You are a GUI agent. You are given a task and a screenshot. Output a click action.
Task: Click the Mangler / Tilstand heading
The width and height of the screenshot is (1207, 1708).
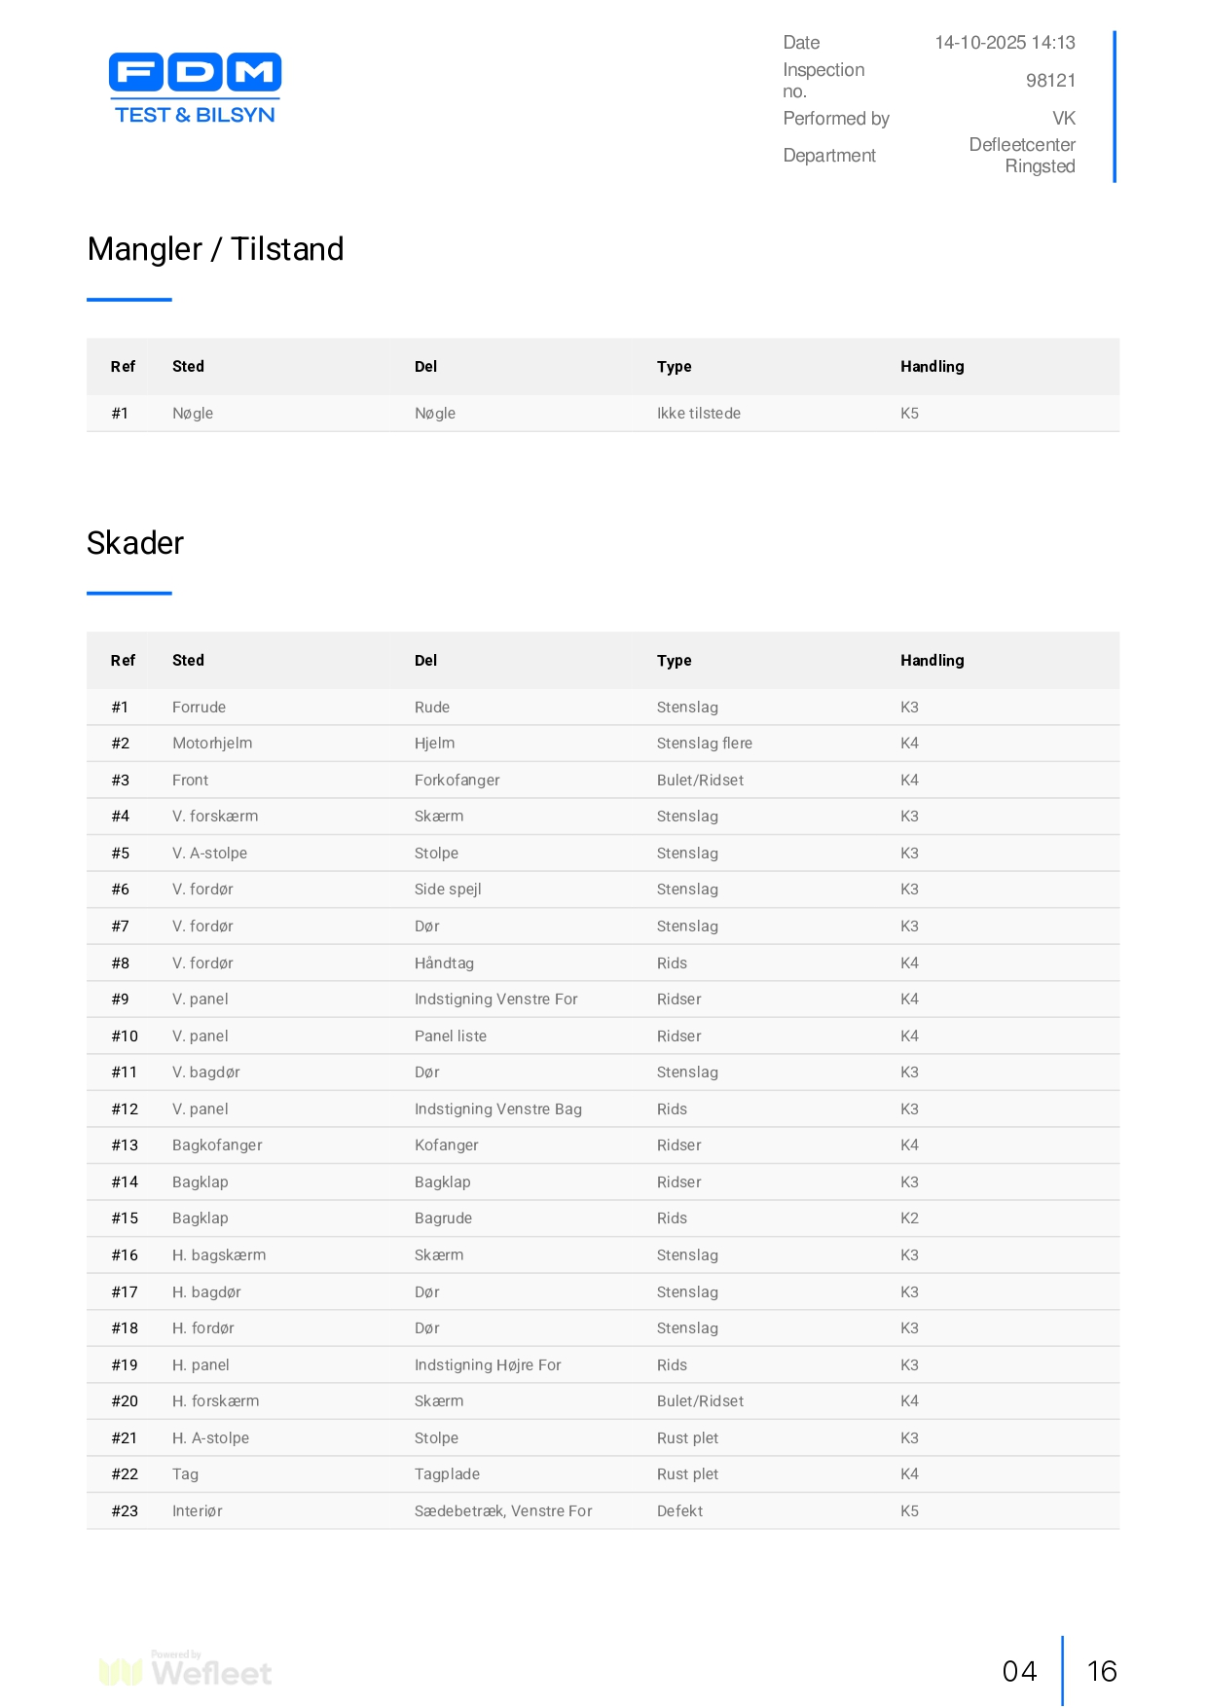coord(215,249)
